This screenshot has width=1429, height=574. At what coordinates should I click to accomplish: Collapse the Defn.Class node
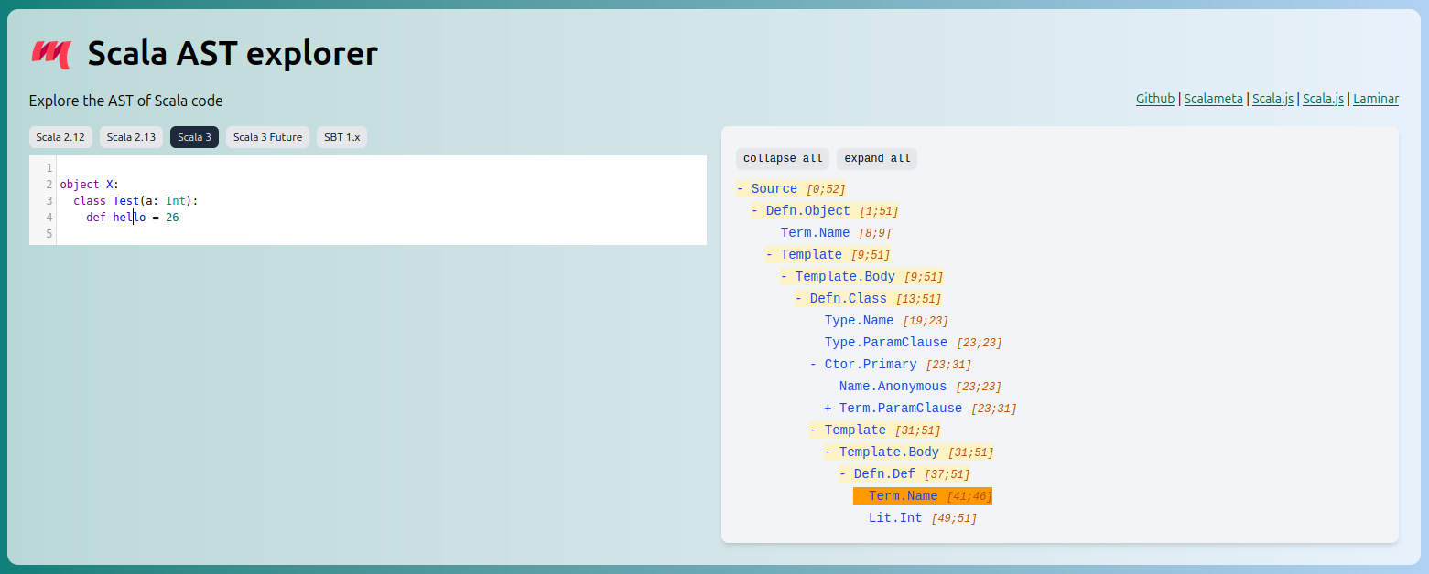pos(798,299)
